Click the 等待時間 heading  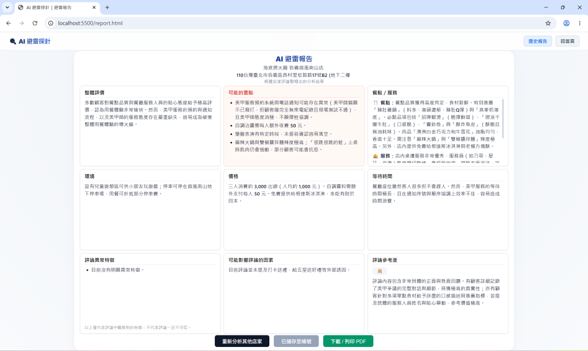382,176
